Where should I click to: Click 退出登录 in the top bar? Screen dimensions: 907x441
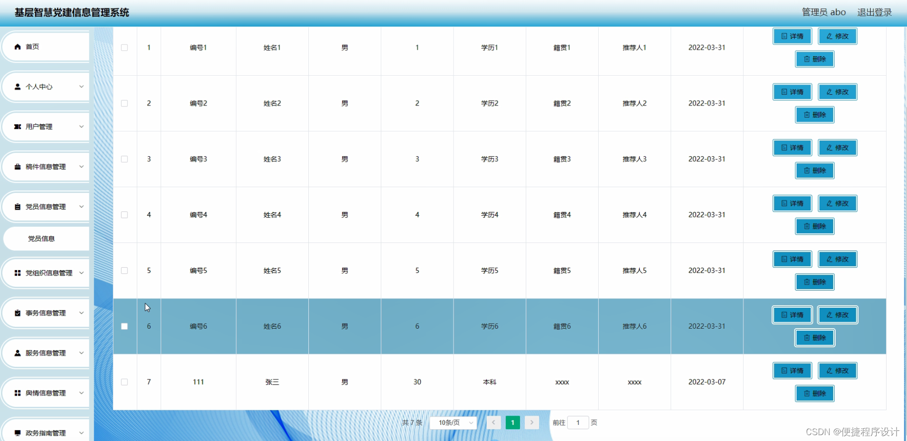(x=874, y=12)
